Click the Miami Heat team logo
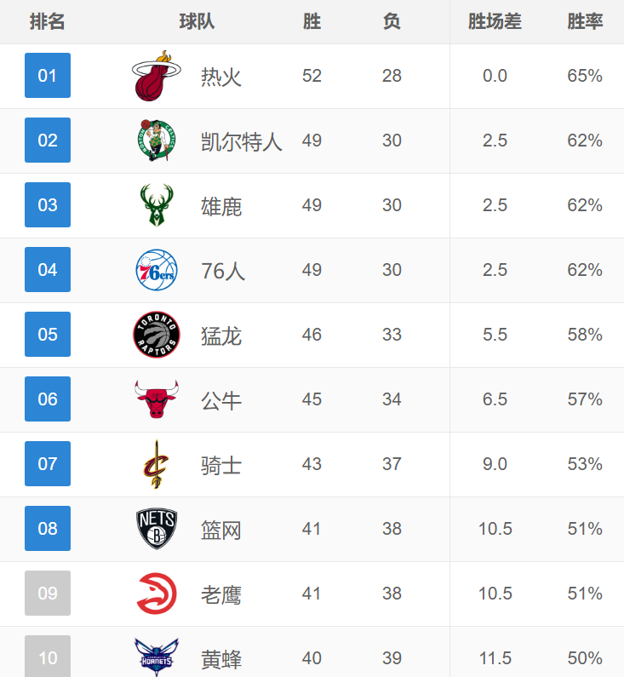Screen dimensions: 624x677 [157, 76]
